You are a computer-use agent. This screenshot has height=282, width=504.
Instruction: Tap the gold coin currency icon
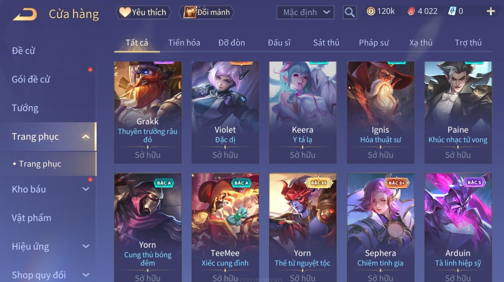point(371,11)
